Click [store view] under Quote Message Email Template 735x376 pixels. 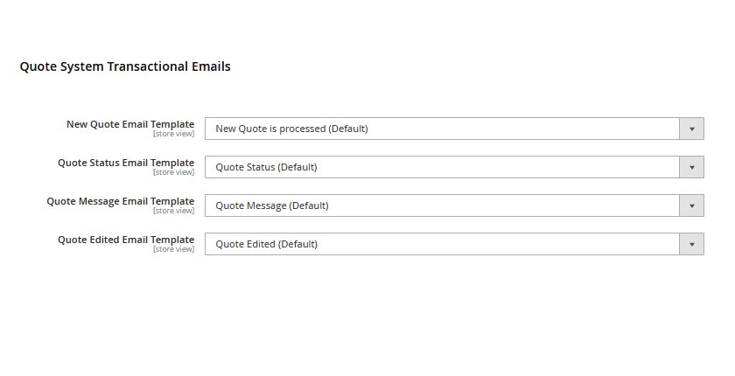(173, 211)
